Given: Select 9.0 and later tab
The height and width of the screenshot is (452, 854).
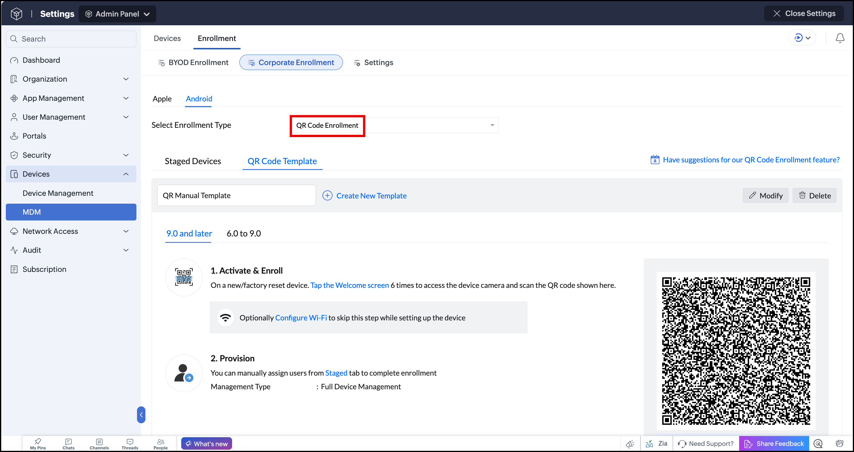Looking at the screenshot, I should coord(189,234).
